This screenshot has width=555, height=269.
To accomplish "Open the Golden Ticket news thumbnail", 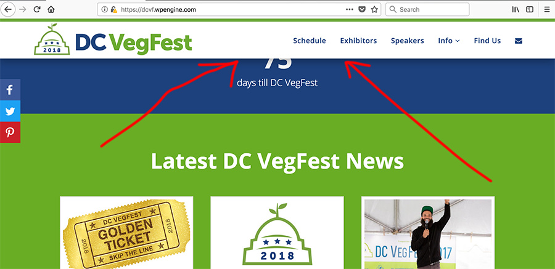I will pyautogui.click(x=126, y=233).
